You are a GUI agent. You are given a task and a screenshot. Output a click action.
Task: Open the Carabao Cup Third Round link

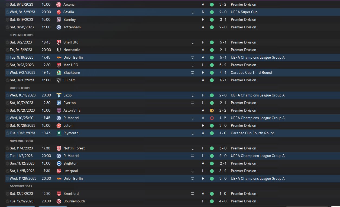(x=251, y=73)
